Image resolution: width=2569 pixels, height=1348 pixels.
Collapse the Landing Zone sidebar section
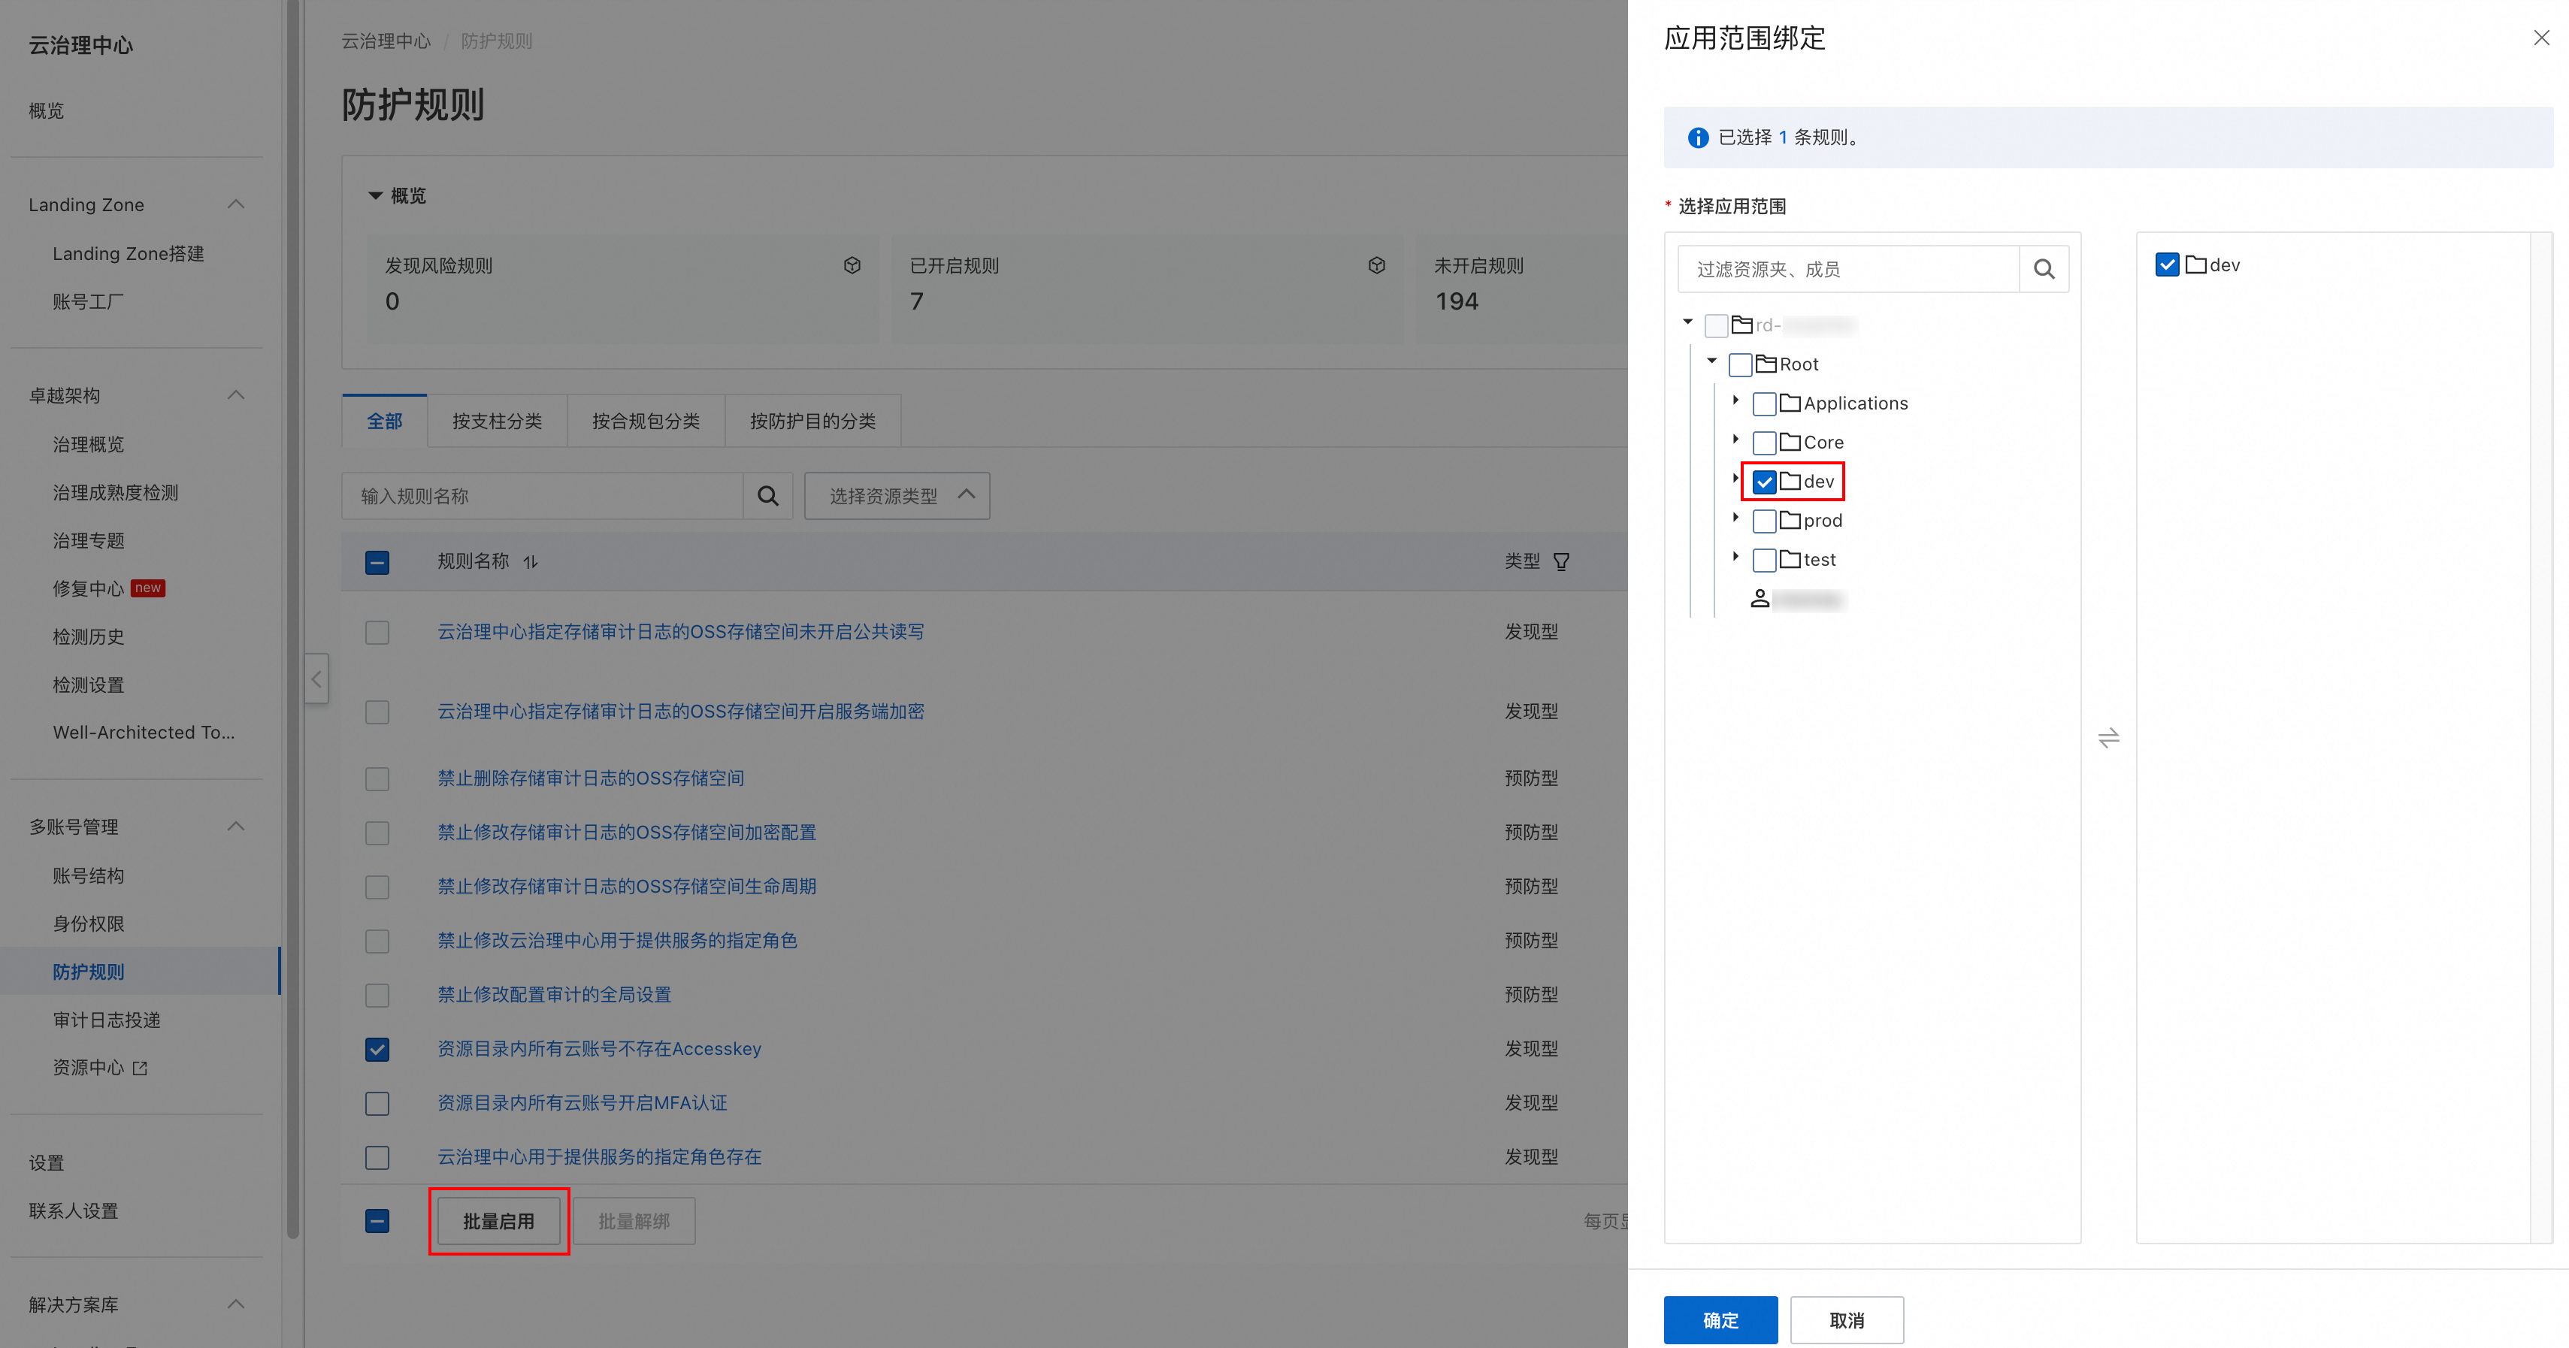click(x=236, y=204)
